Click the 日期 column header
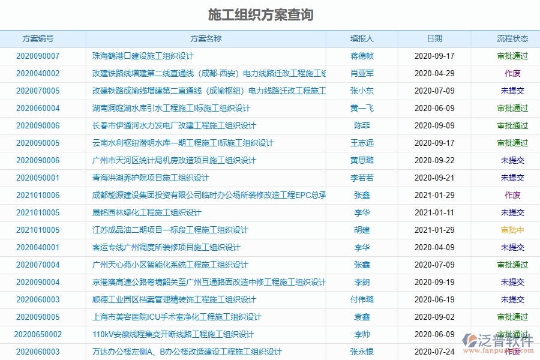 coord(434,38)
